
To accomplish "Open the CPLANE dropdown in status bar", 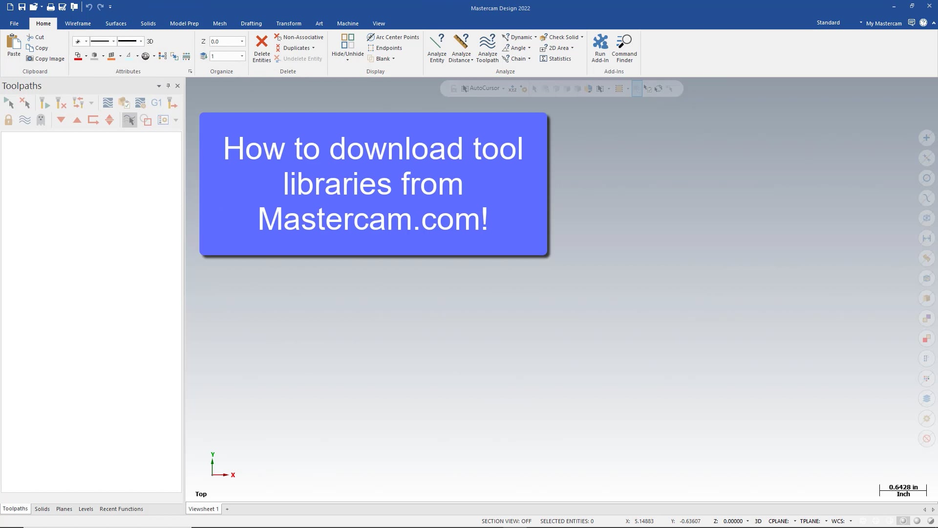I will click(x=795, y=521).
